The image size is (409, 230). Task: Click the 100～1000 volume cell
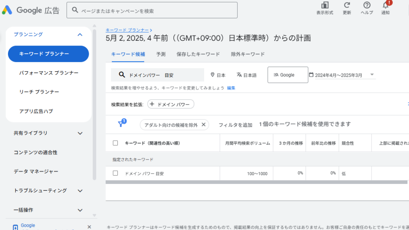tap(257, 174)
